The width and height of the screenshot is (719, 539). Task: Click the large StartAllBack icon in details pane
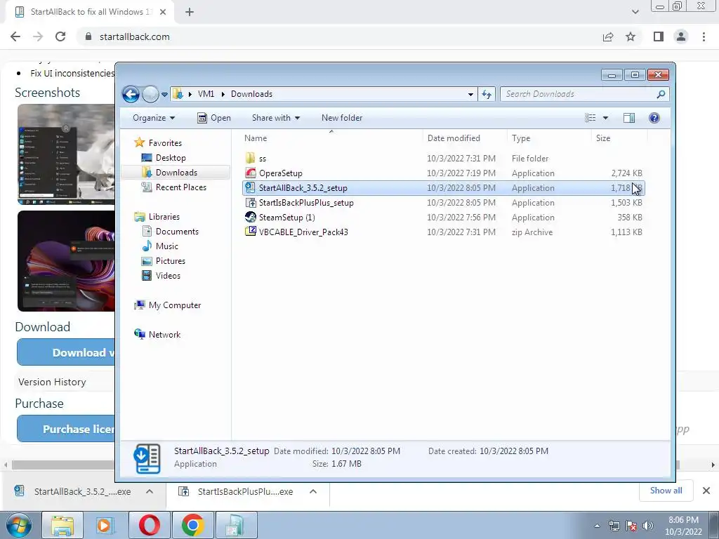147,458
